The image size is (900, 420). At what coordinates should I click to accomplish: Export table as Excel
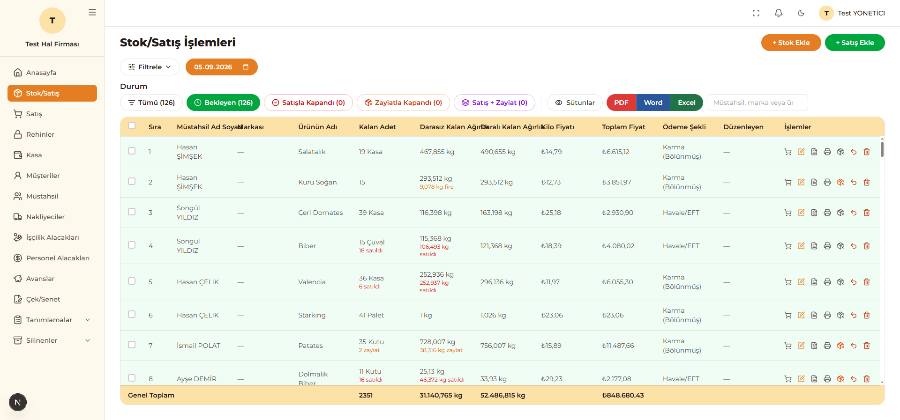(x=687, y=103)
